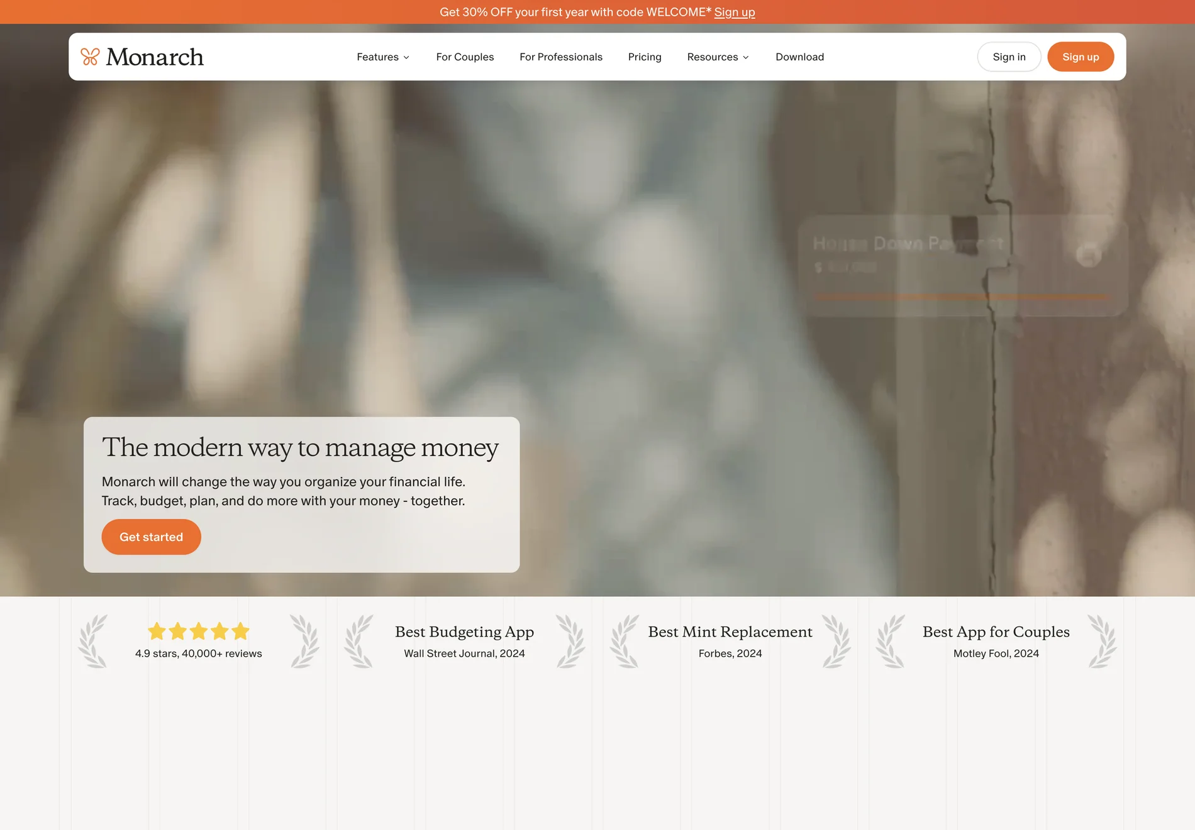Follow the Sign up link in promo banner

(735, 12)
